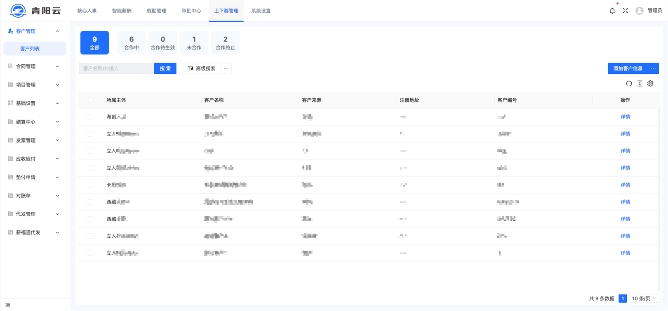The height and width of the screenshot is (311, 668).
Task: Open 高级搜索 advanced search
Action: 202,68
